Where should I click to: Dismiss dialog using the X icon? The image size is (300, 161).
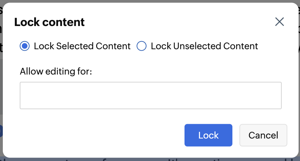280,22
